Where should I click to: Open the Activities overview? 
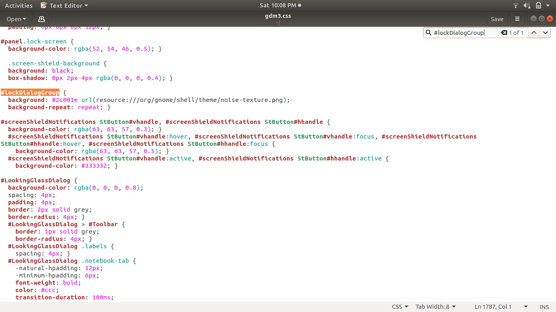(x=18, y=5)
